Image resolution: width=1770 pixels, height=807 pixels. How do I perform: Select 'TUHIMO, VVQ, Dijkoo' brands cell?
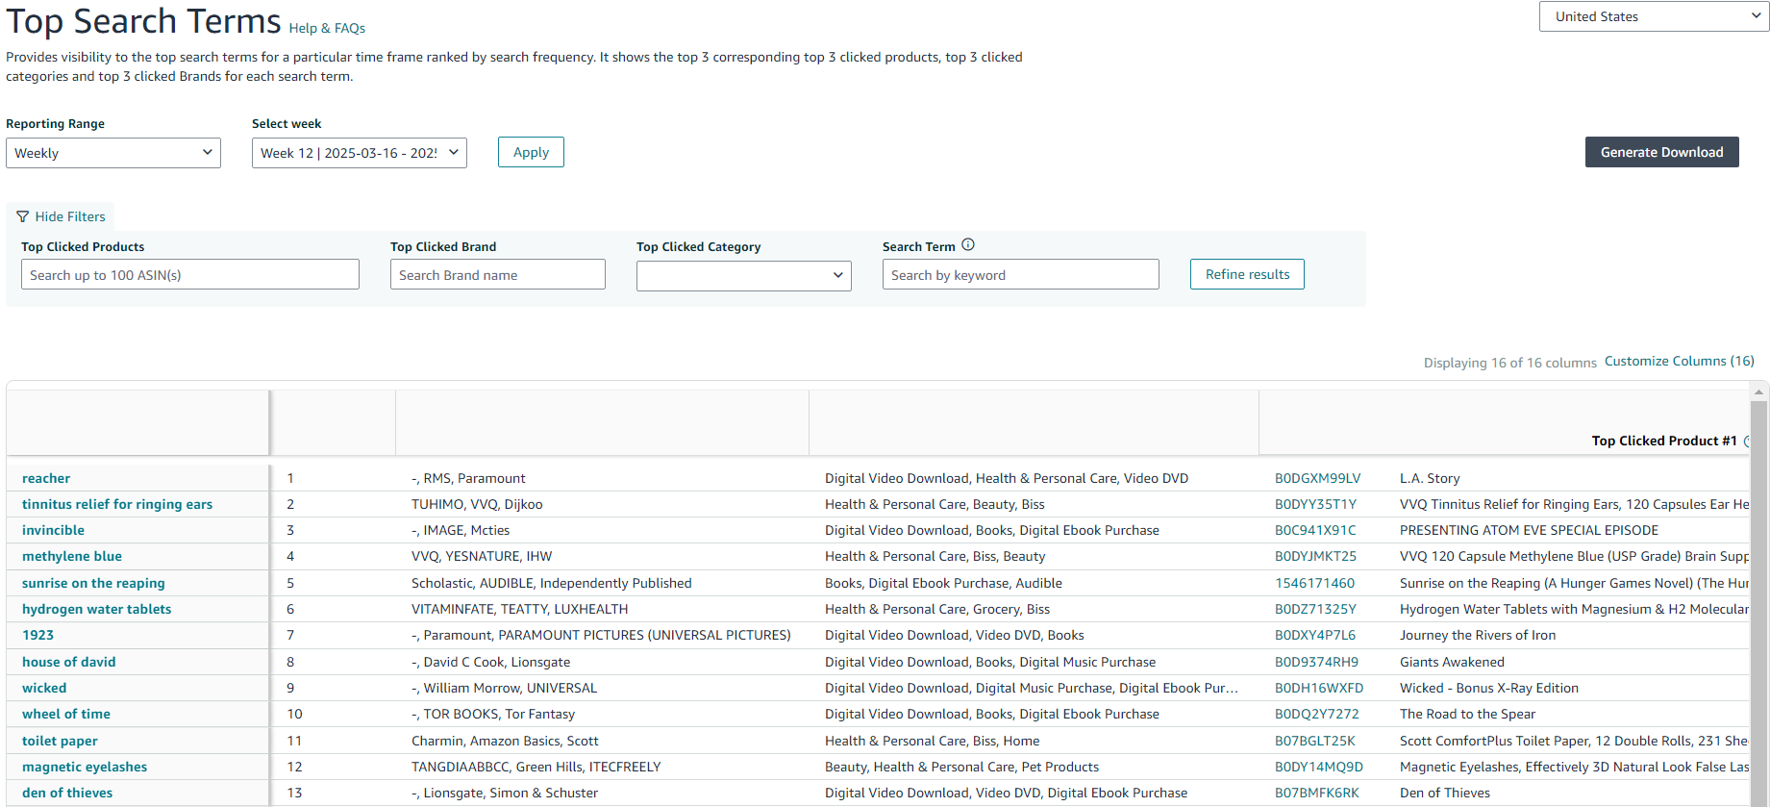point(477,504)
